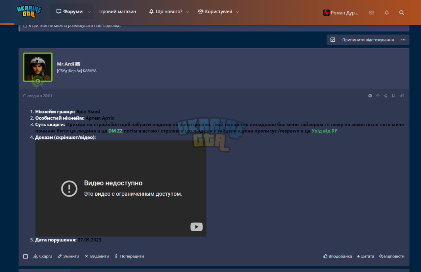Click the share icon on post
The width and height of the screenshot is (421, 272).
point(385,96)
